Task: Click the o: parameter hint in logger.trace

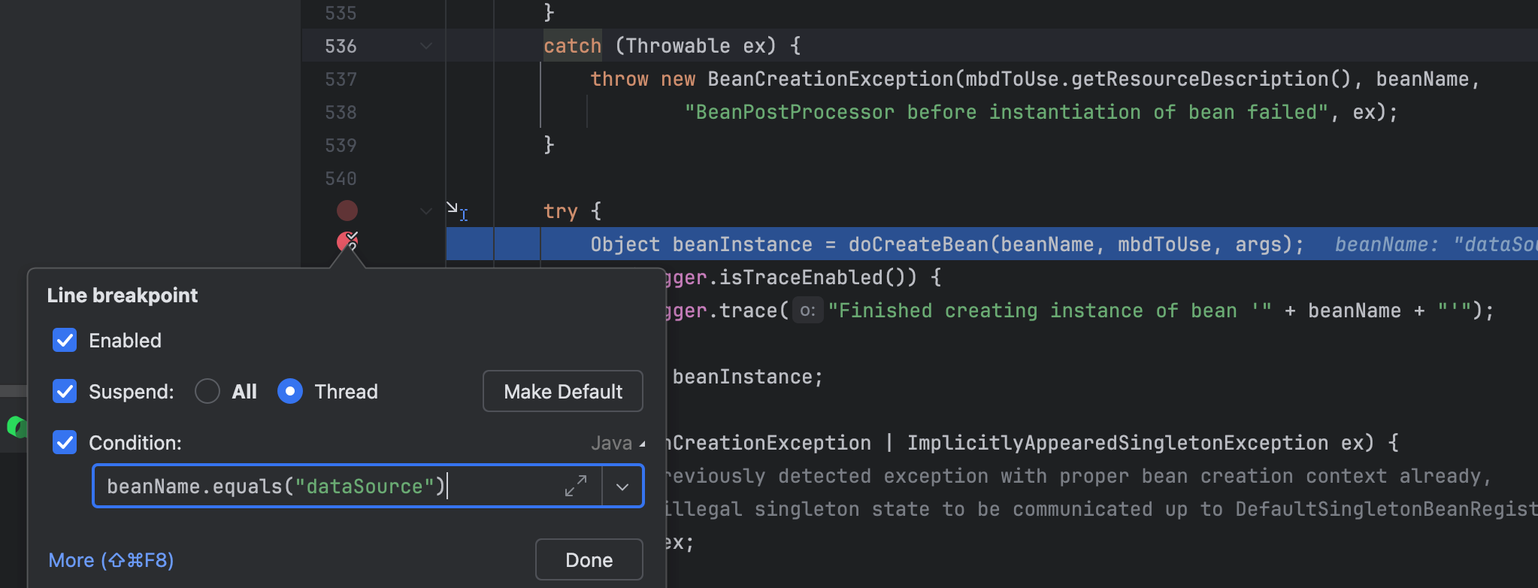Action: (807, 311)
